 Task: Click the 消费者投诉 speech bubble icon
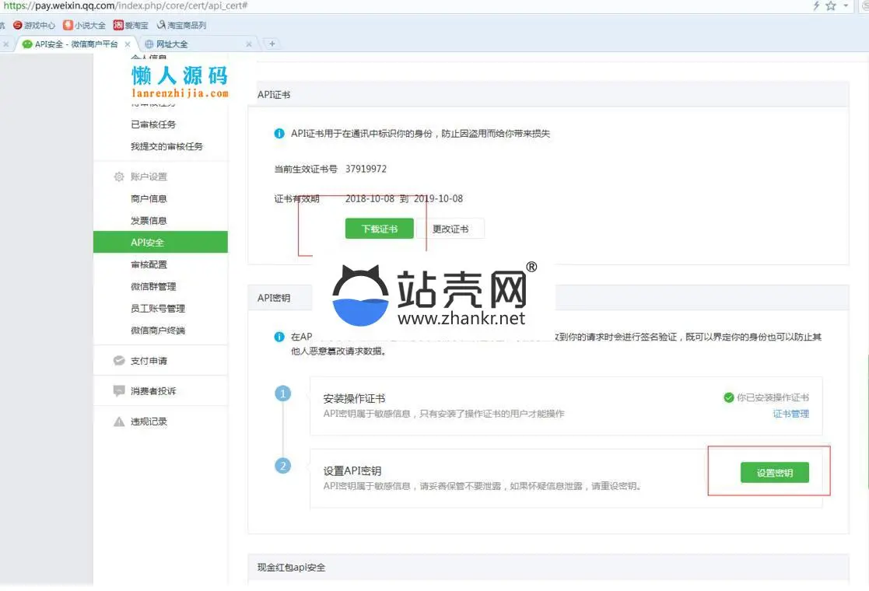[x=119, y=391]
